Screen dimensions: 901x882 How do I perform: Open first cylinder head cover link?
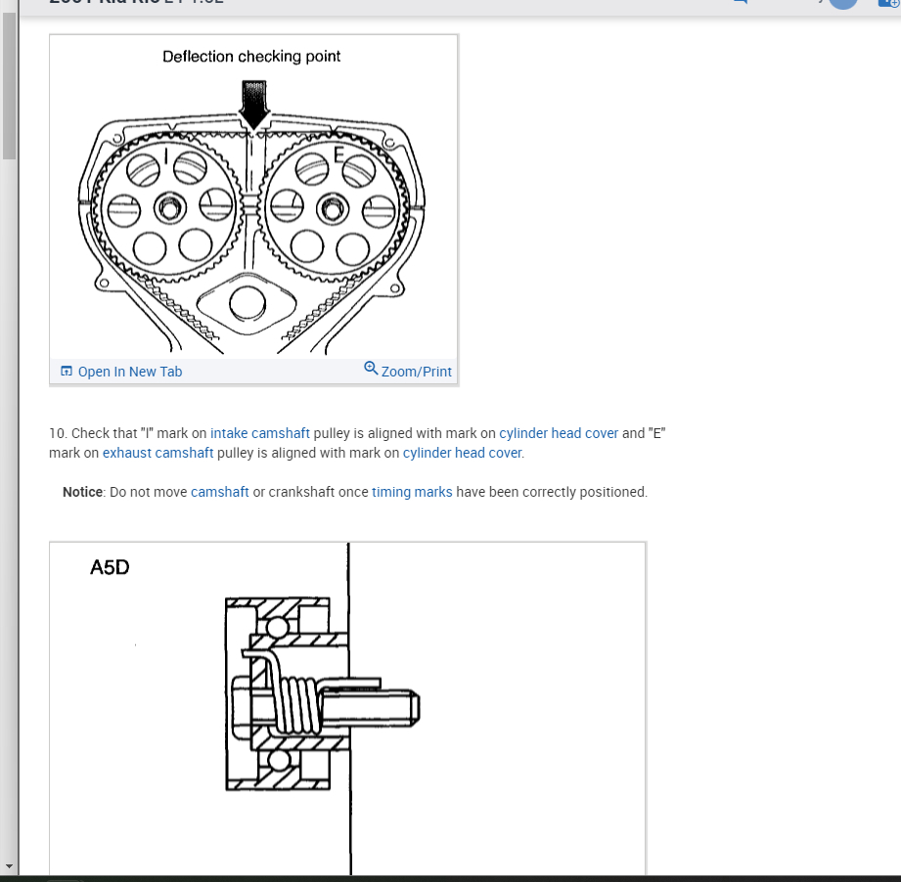(x=559, y=433)
